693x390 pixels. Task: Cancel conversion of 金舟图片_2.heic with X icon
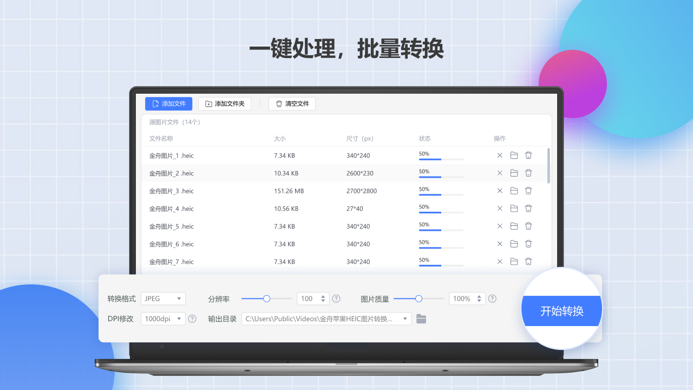click(x=499, y=173)
